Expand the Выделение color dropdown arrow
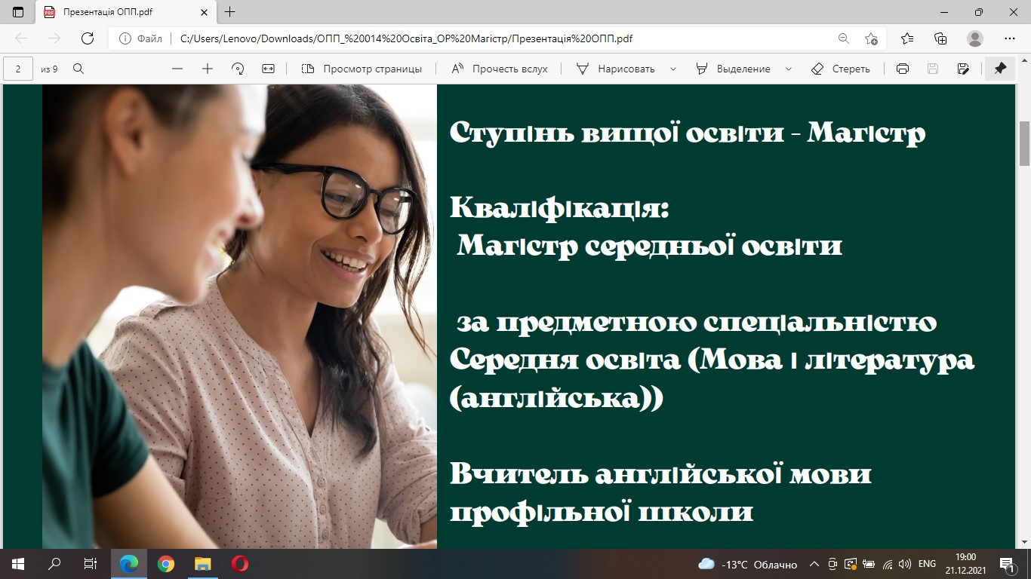This screenshot has height=579, width=1031. [x=789, y=69]
